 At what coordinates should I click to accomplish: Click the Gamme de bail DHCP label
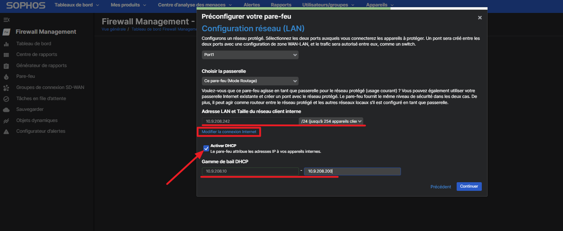point(225,161)
